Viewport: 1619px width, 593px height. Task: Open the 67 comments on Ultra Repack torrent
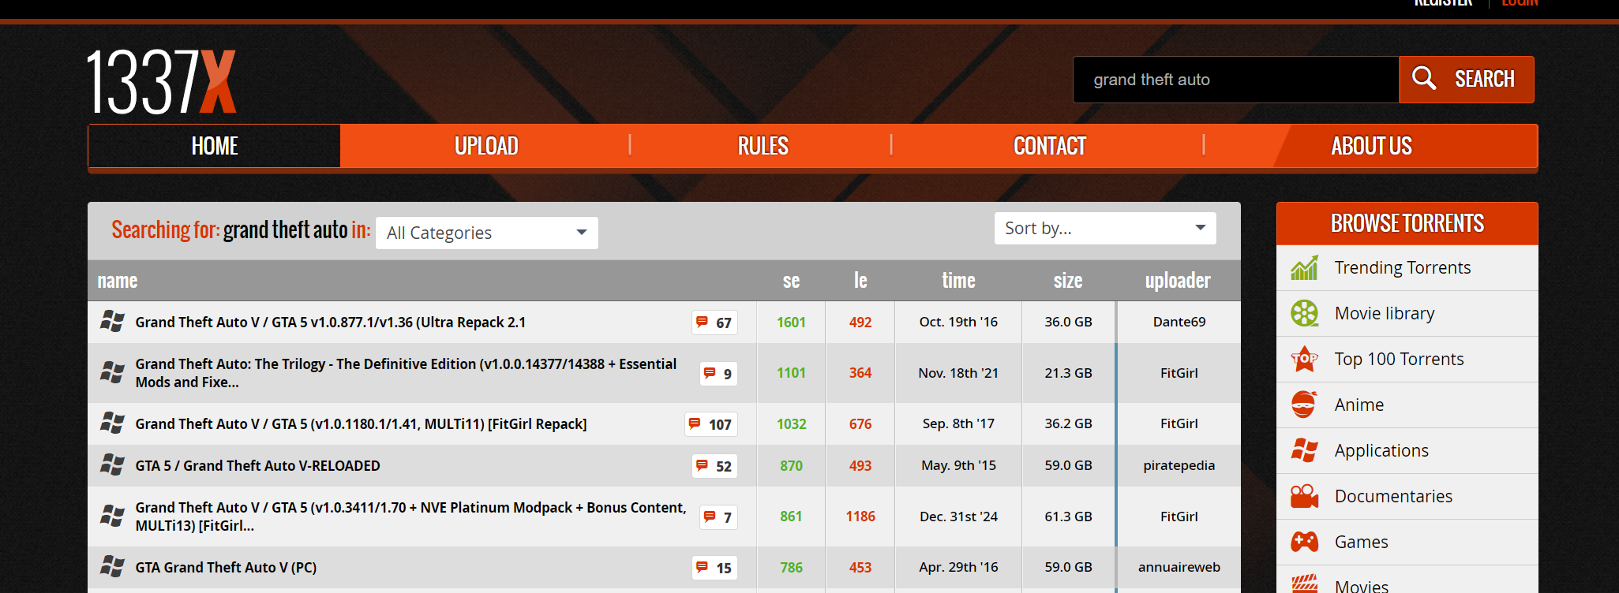point(714,323)
